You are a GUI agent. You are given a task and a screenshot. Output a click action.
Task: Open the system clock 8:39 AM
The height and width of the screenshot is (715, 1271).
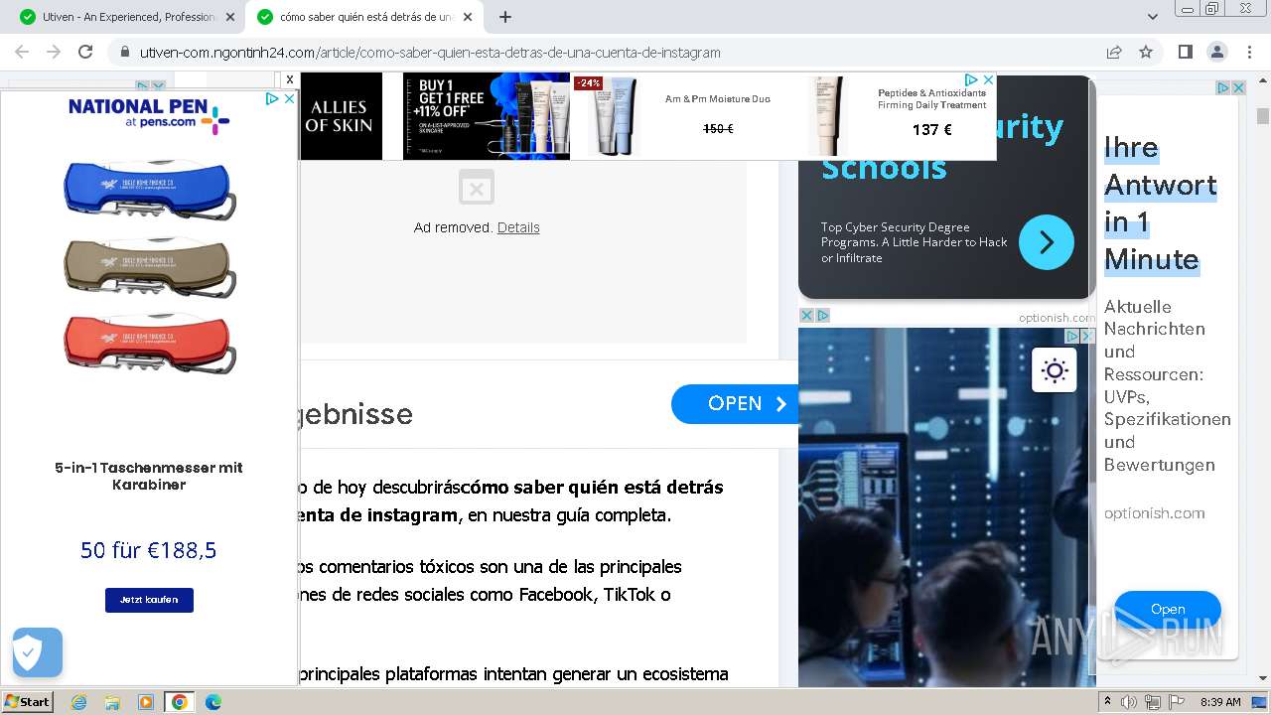[1220, 702]
